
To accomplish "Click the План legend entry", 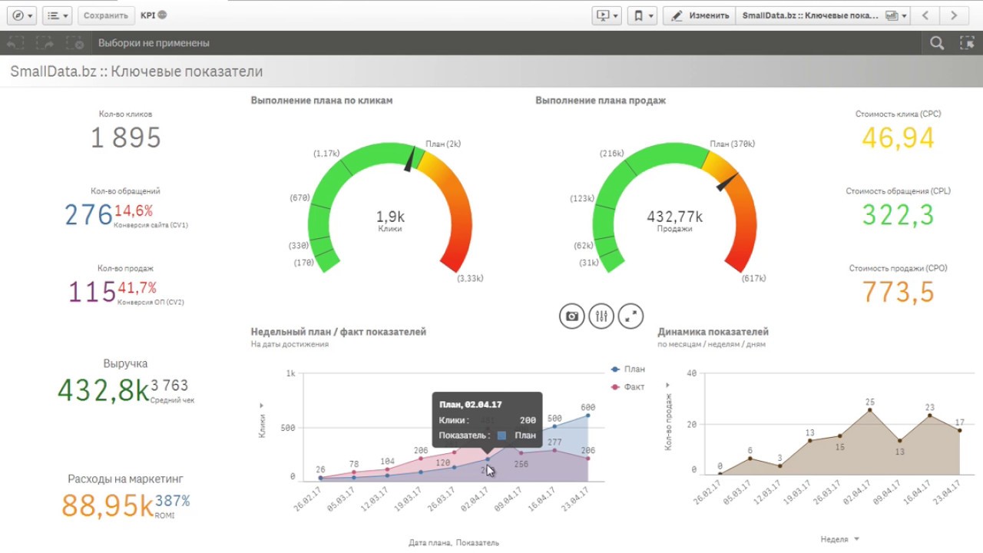I will (628, 369).
